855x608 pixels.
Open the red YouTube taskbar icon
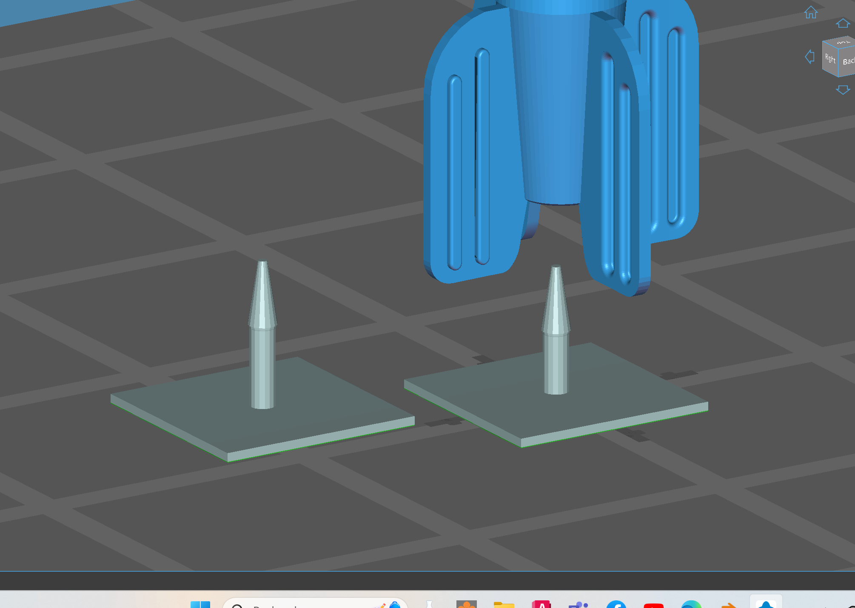653,605
